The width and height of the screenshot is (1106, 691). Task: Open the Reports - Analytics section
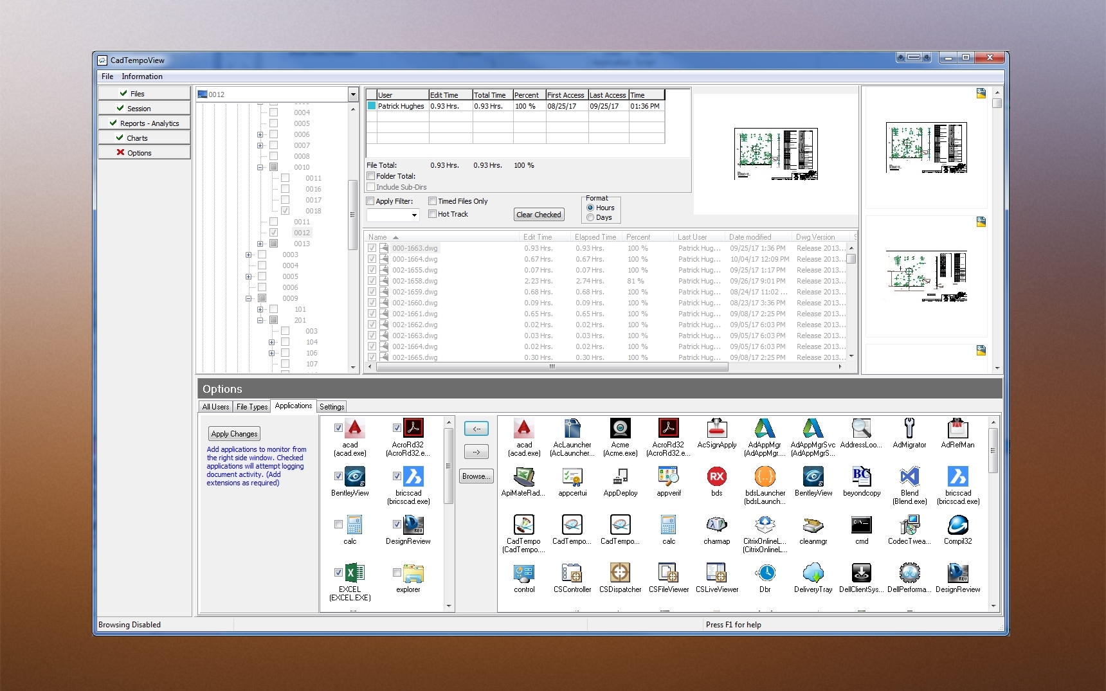click(x=144, y=123)
